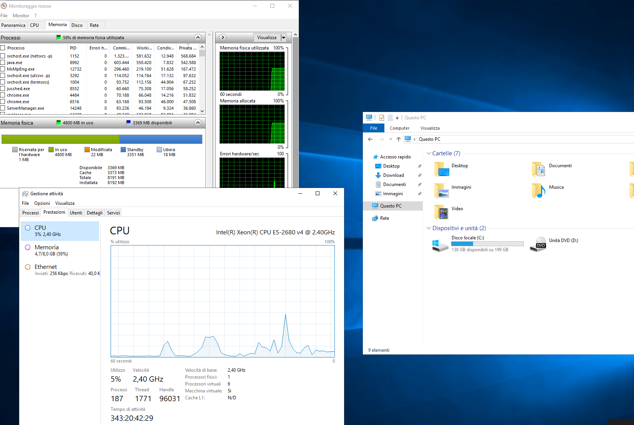This screenshot has width=634, height=425.
Task: Toggle the Processo select-all header checkbox
Action: [x=3, y=48]
